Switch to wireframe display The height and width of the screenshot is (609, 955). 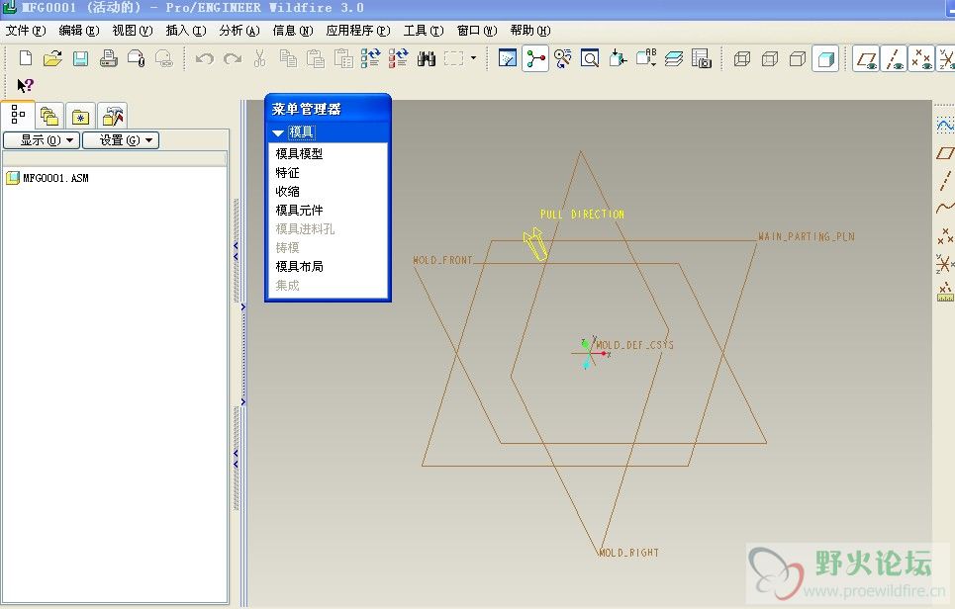(x=742, y=58)
